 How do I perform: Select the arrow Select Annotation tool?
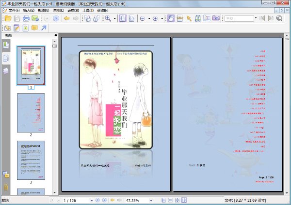tap(189, 18)
